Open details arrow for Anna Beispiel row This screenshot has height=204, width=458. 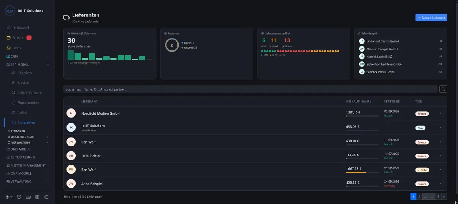(x=440, y=184)
